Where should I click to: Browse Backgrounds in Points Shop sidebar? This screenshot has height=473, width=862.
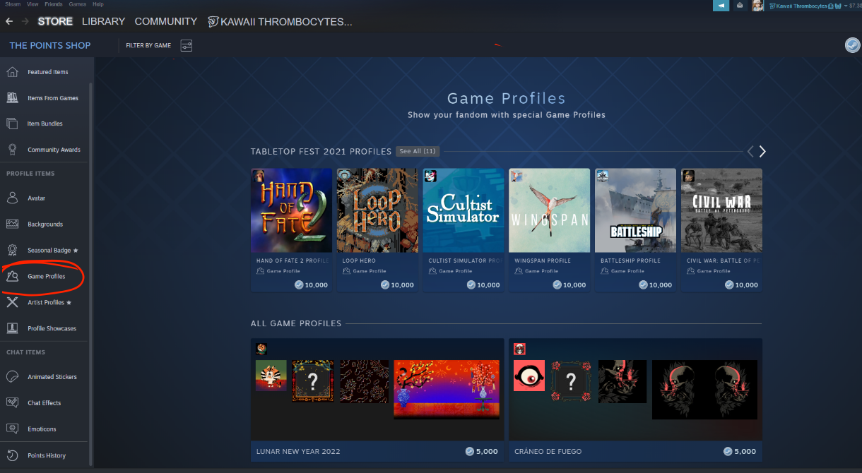pos(45,224)
